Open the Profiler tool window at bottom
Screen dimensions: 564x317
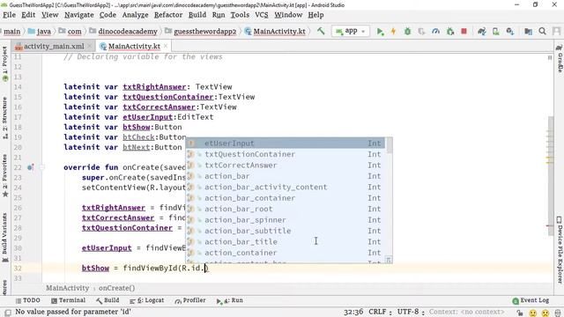190,300
